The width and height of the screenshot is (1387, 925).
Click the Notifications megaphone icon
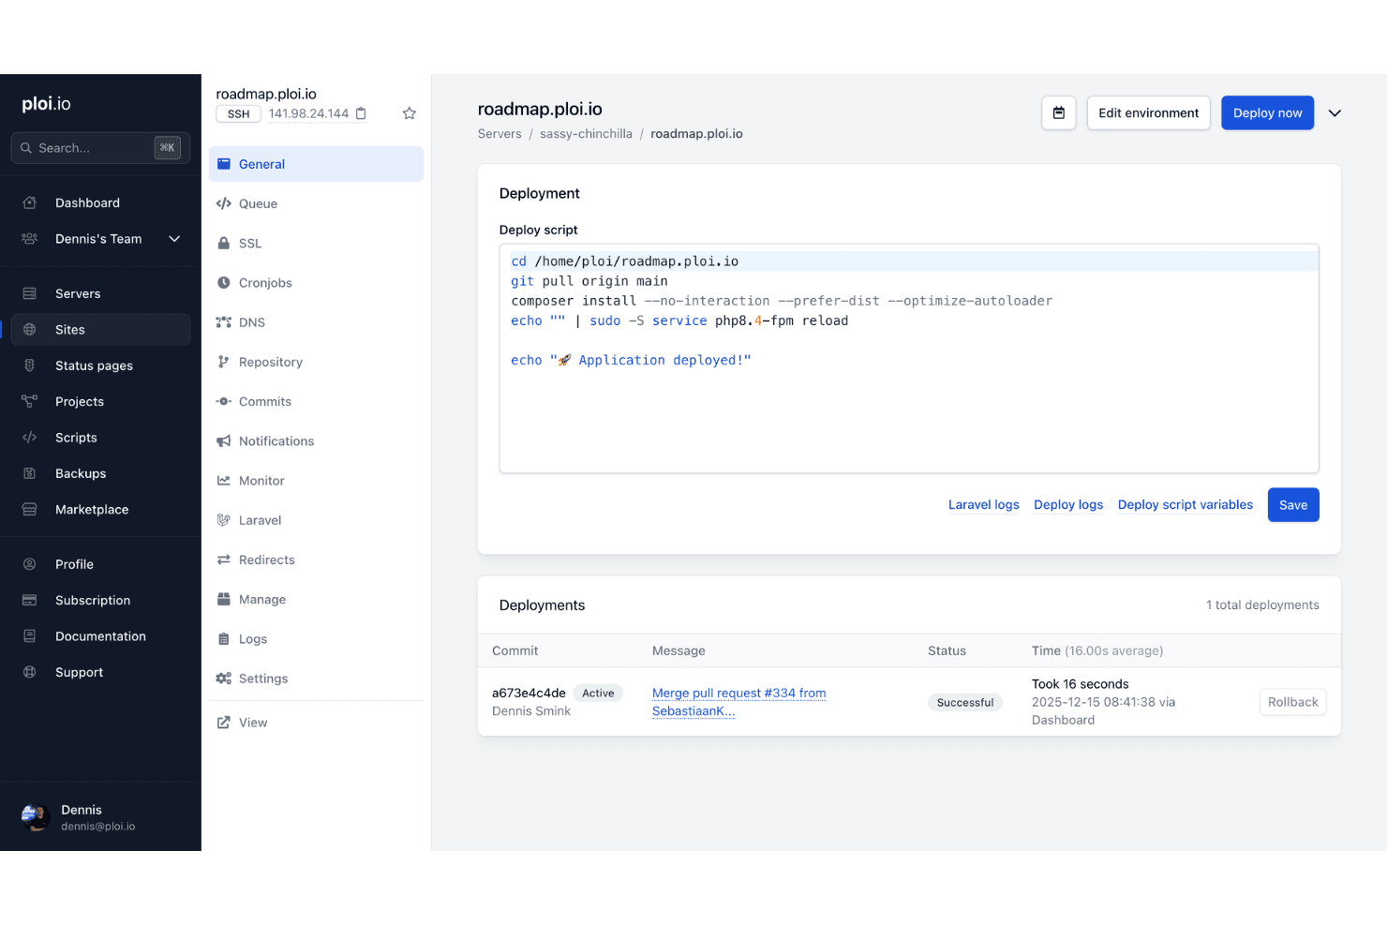224,440
